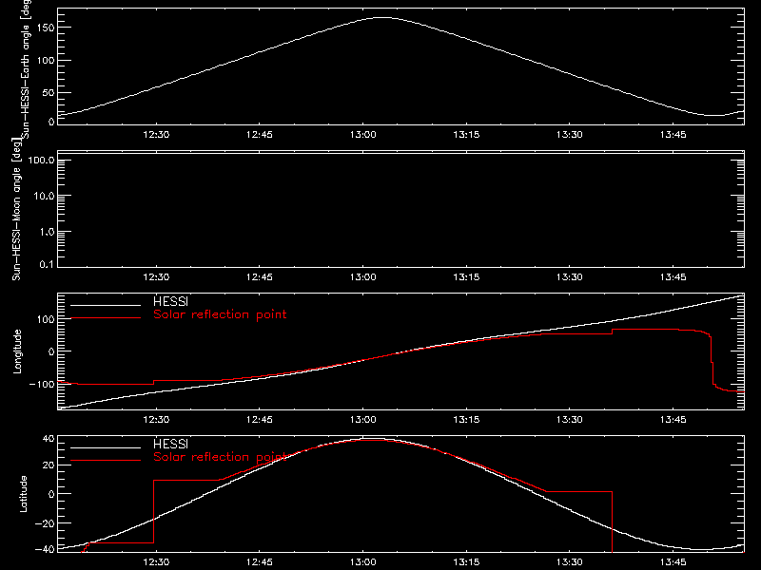Select the red legend line in Latitude plot
Viewport: 761px width, 570px height.
[106, 461]
